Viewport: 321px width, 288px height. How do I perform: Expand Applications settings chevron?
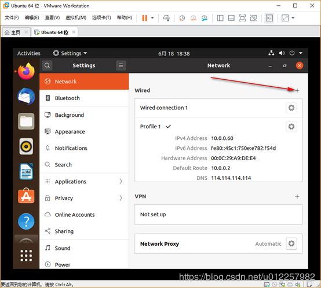coord(121,182)
